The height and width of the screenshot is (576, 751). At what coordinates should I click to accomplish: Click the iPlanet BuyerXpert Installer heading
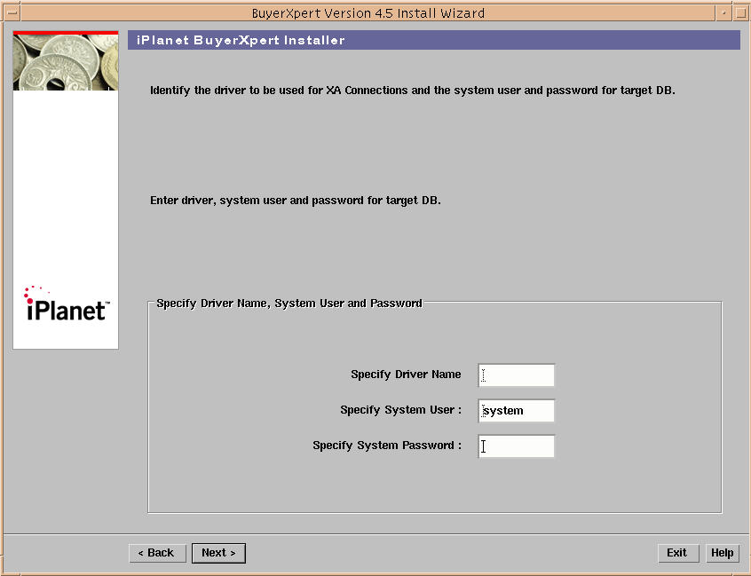coord(241,40)
